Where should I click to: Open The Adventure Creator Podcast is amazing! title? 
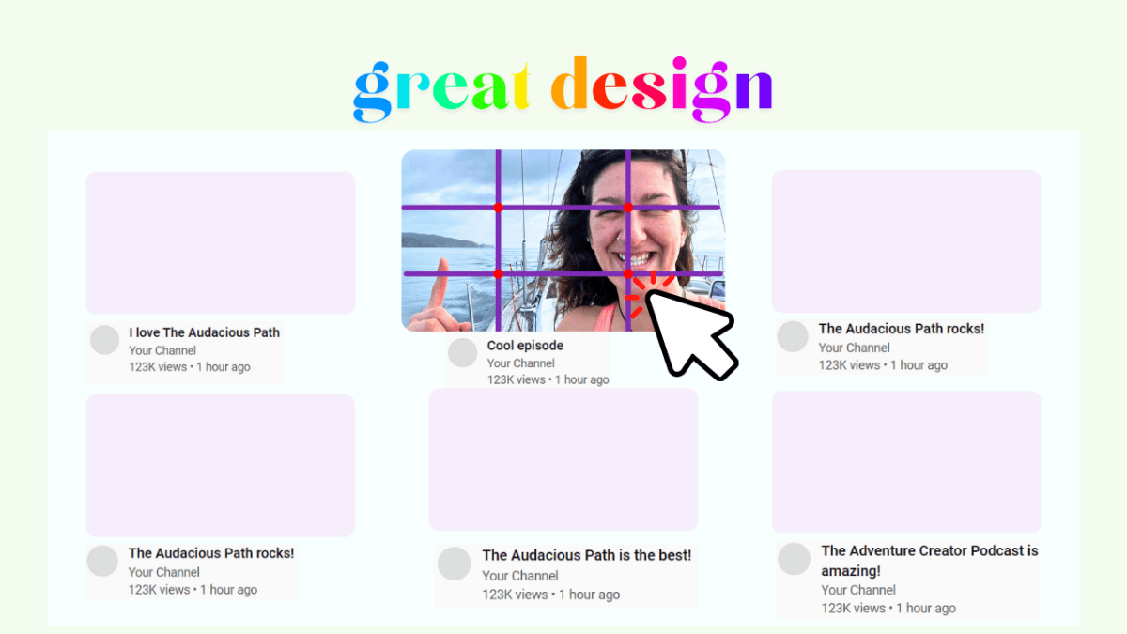click(x=930, y=561)
